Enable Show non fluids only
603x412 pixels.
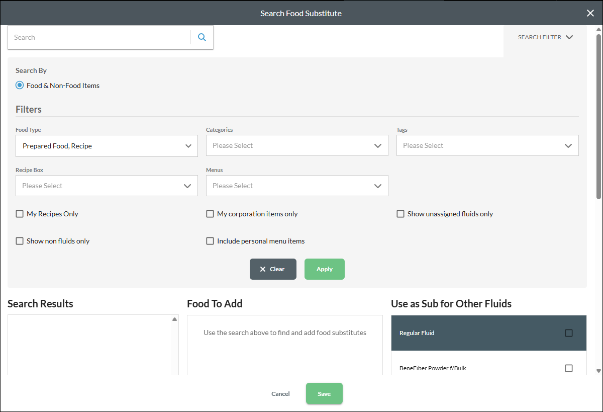pos(20,241)
